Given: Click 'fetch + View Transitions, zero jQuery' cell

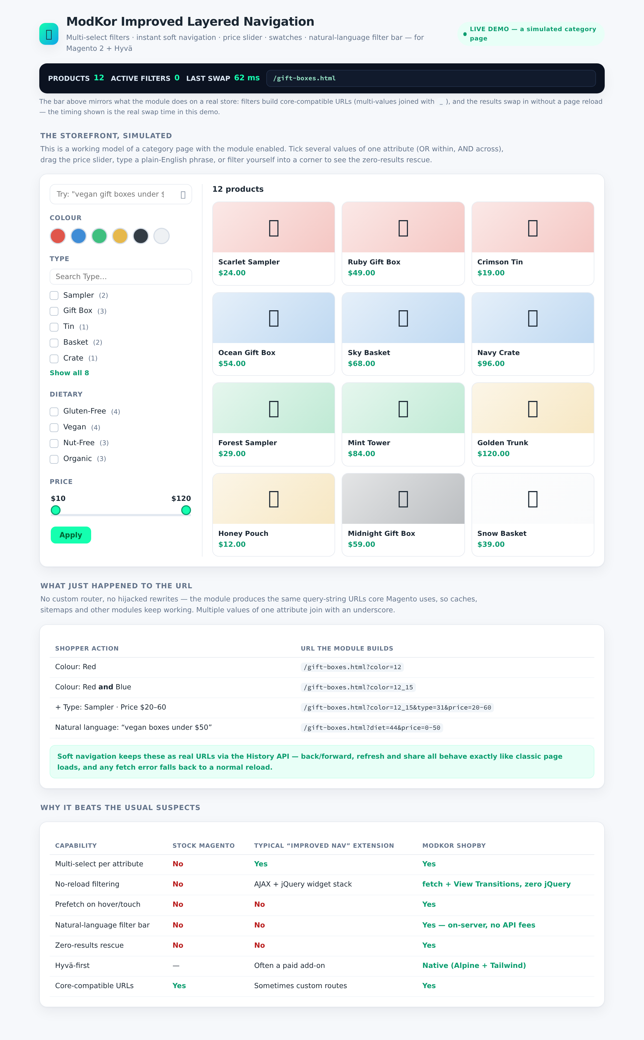Looking at the screenshot, I should tap(496, 884).
